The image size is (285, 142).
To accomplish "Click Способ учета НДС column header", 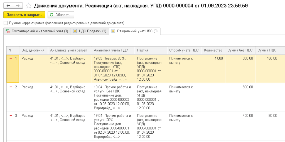I will 184,50.
